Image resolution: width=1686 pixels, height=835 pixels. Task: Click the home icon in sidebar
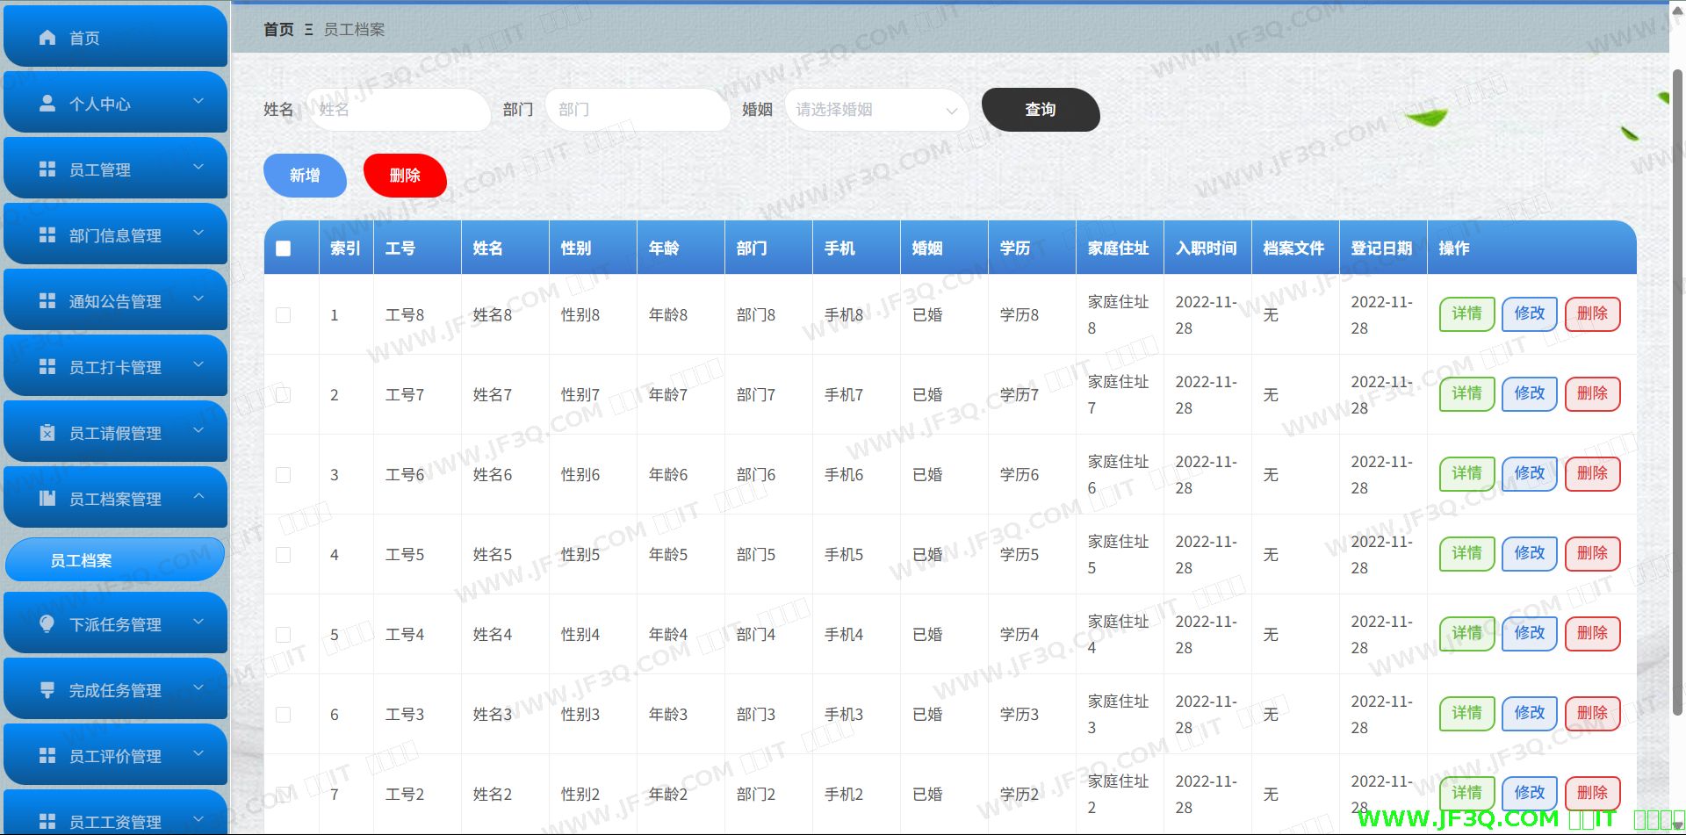pos(47,38)
